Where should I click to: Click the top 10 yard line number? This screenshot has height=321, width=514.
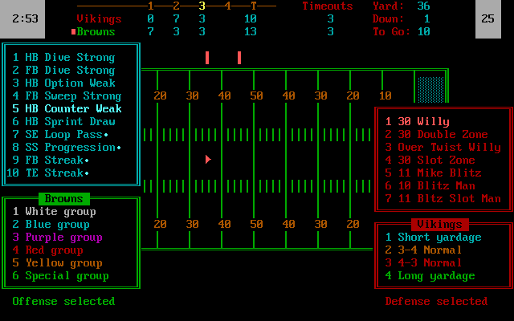point(385,95)
